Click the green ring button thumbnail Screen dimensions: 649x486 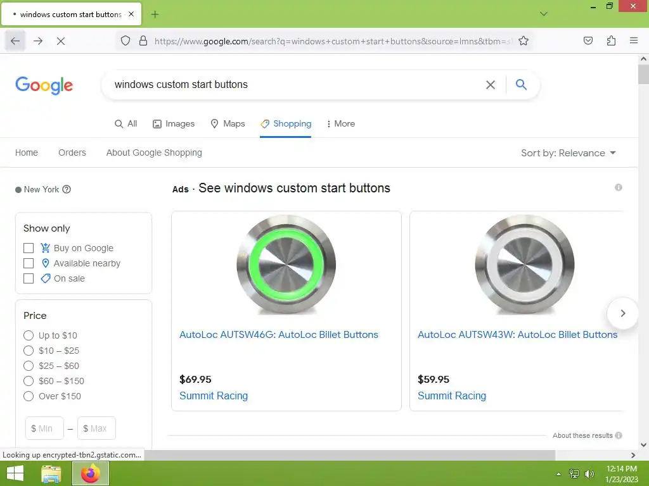(286, 265)
